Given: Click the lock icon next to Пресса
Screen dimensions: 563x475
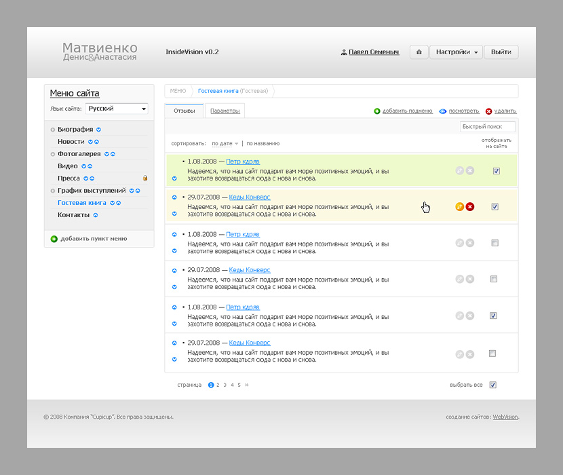Looking at the screenshot, I should pos(144,178).
